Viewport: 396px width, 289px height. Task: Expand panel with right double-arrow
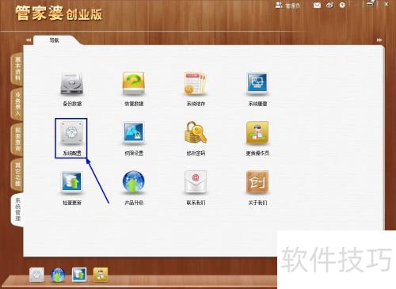coord(379,40)
